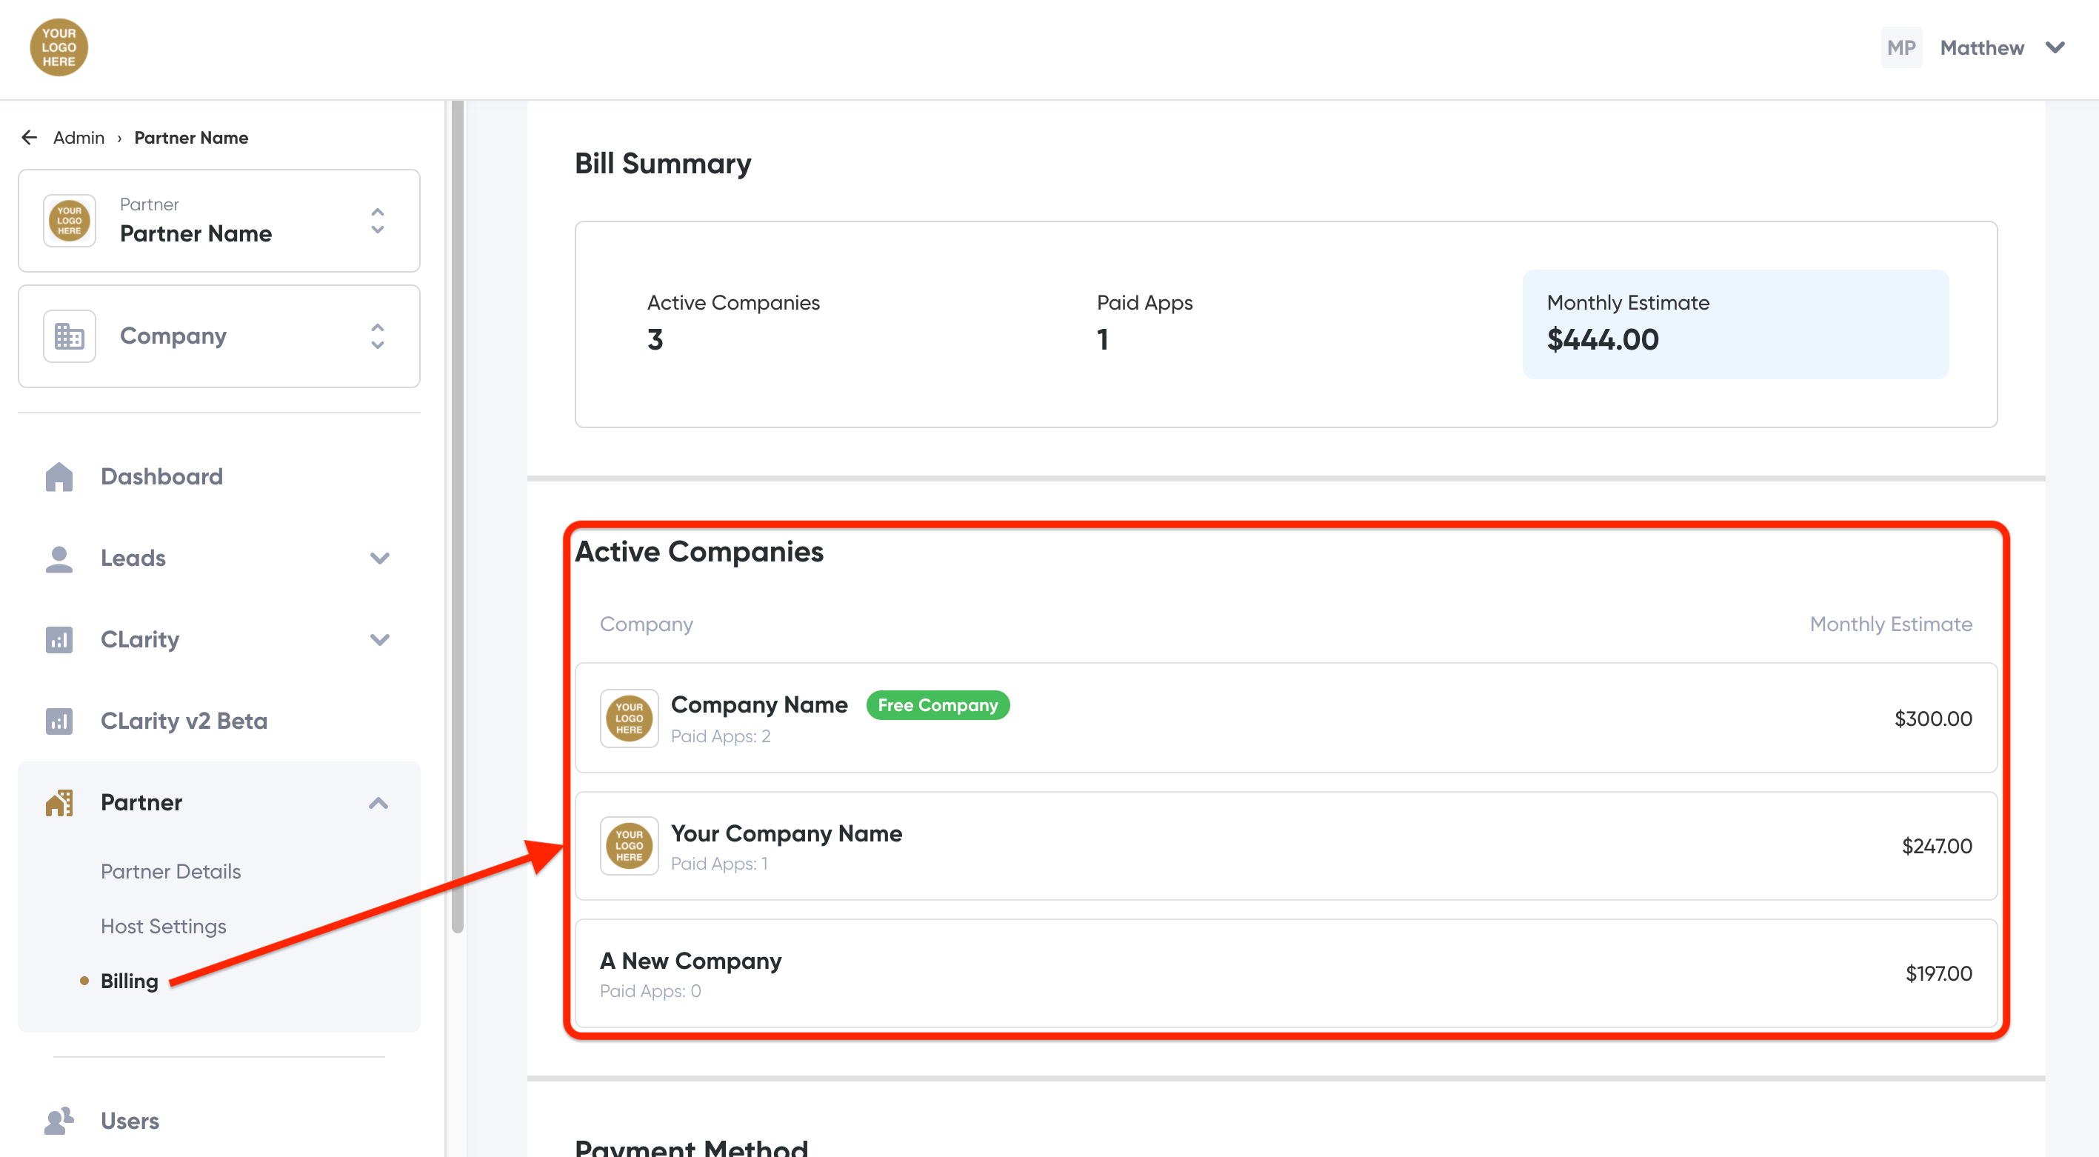Click the CLarity v2 Beta chart icon
The height and width of the screenshot is (1157, 2099).
click(59, 721)
